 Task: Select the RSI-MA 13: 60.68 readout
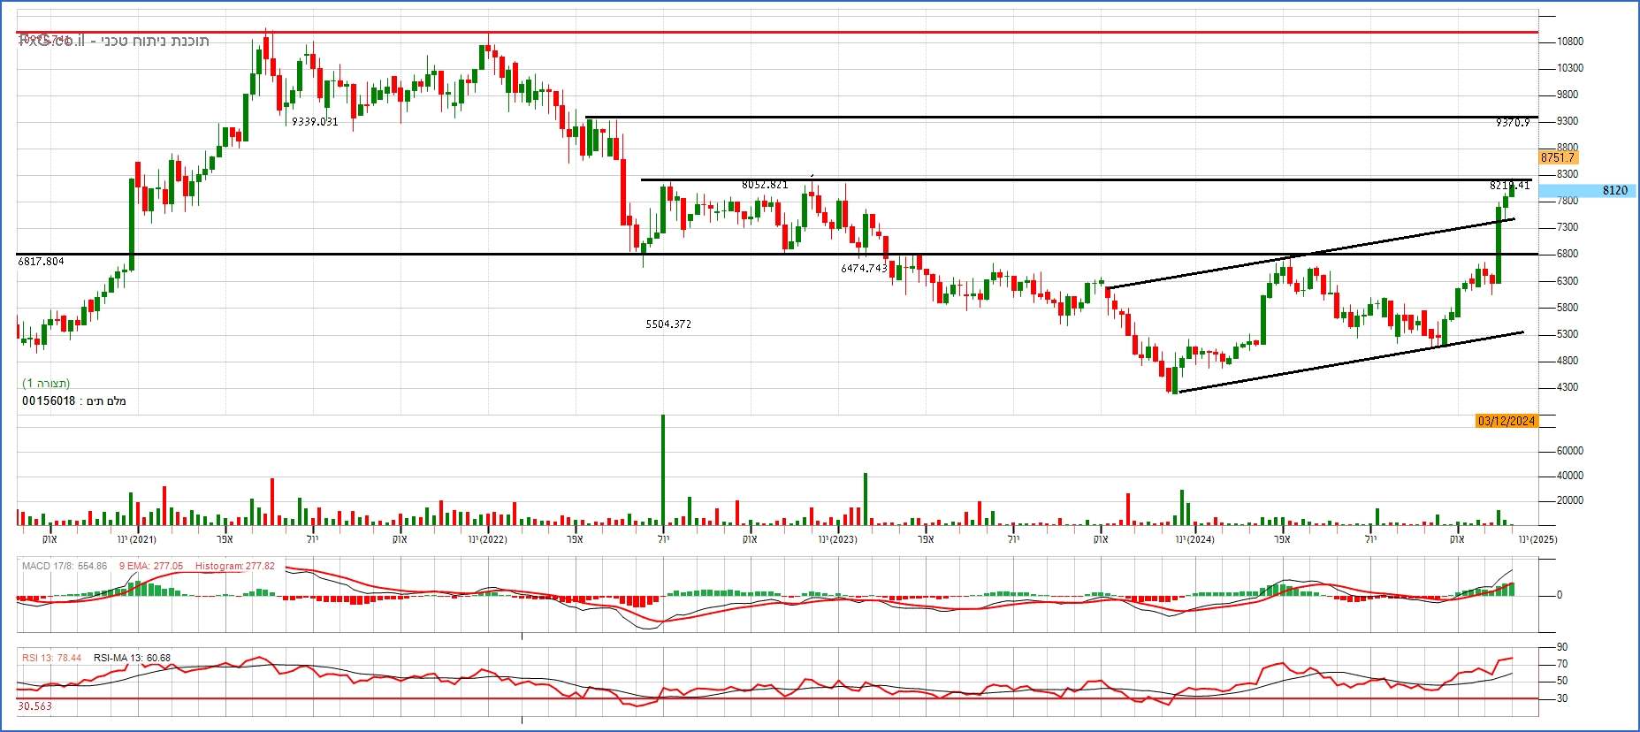pyautogui.click(x=132, y=658)
